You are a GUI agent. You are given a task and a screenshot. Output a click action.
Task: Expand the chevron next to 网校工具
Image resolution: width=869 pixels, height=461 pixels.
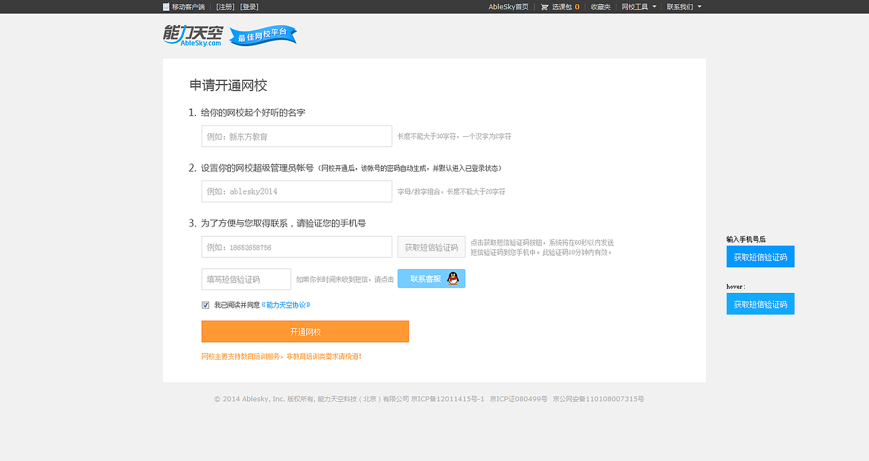(653, 6)
